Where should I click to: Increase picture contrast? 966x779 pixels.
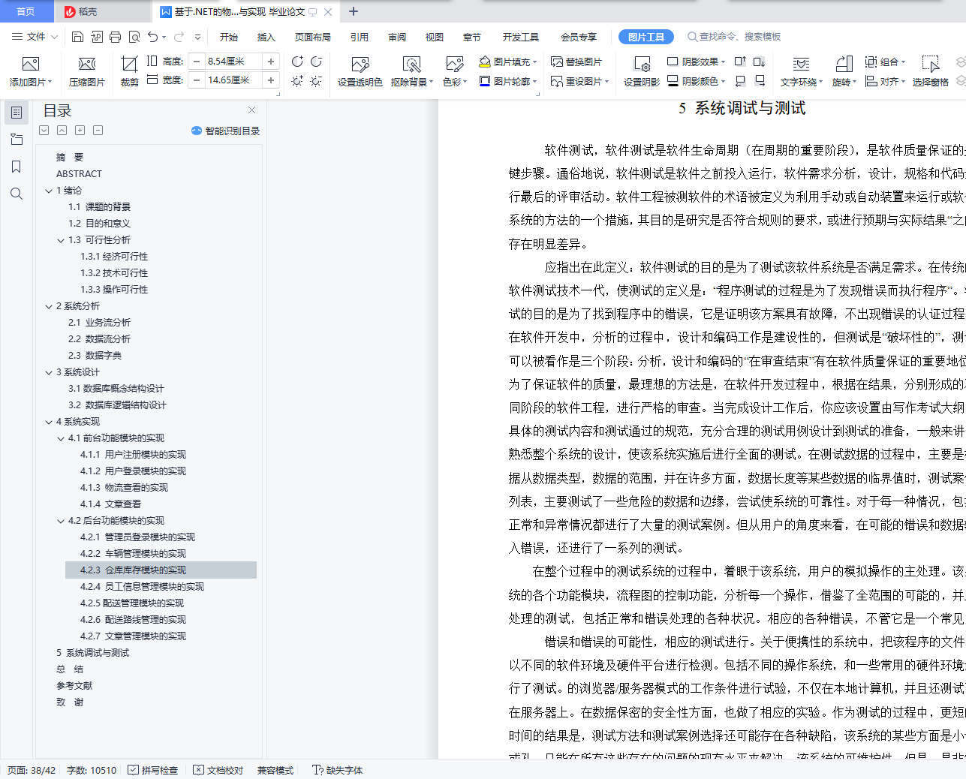[298, 62]
